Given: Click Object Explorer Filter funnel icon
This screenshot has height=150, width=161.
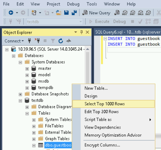Looking at the screenshot, I should [53, 41].
